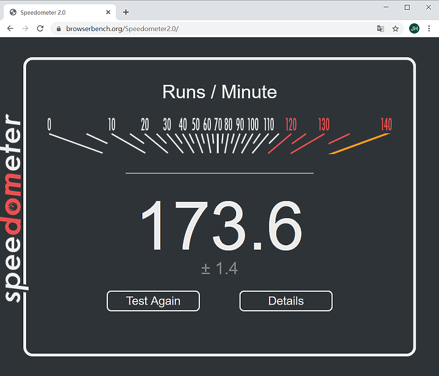Click the 0 gauge label
The width and height of the screenshot is (439, 376).
coord(49,124)
